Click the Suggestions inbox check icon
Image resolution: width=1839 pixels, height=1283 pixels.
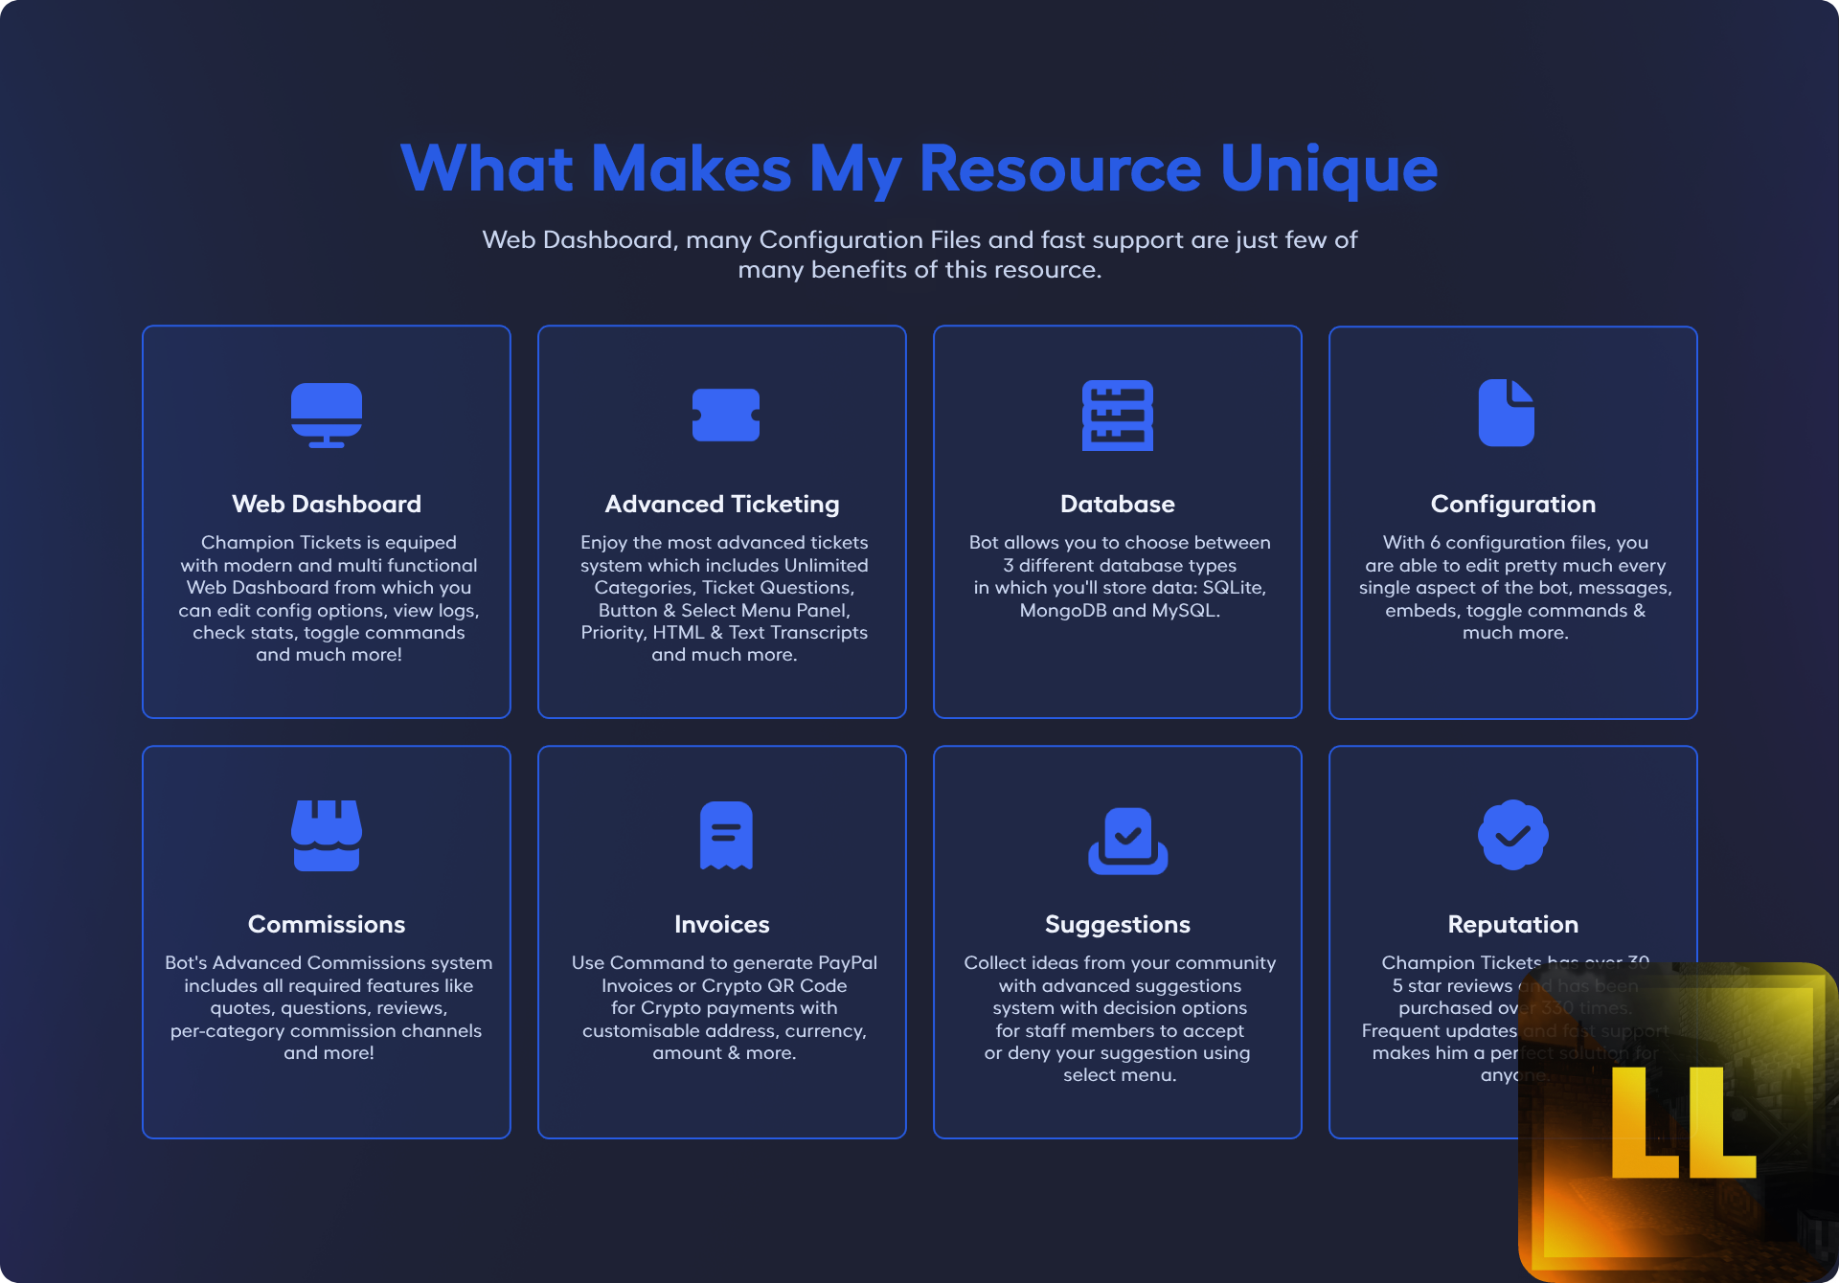1127,840
